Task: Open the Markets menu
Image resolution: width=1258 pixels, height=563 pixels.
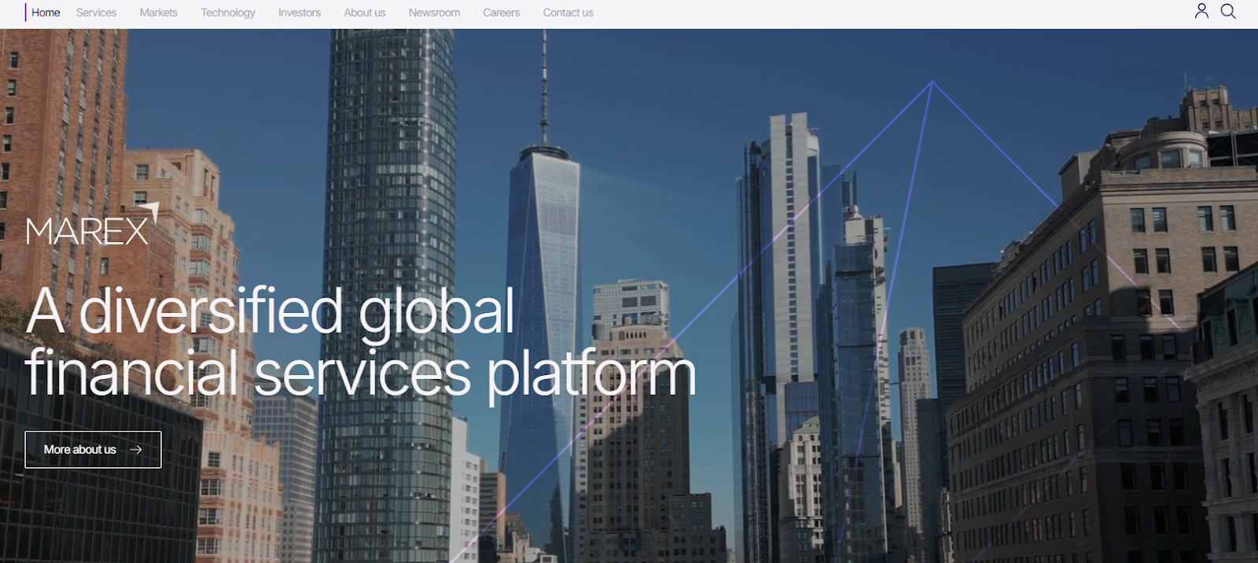Action: point(158,13)
